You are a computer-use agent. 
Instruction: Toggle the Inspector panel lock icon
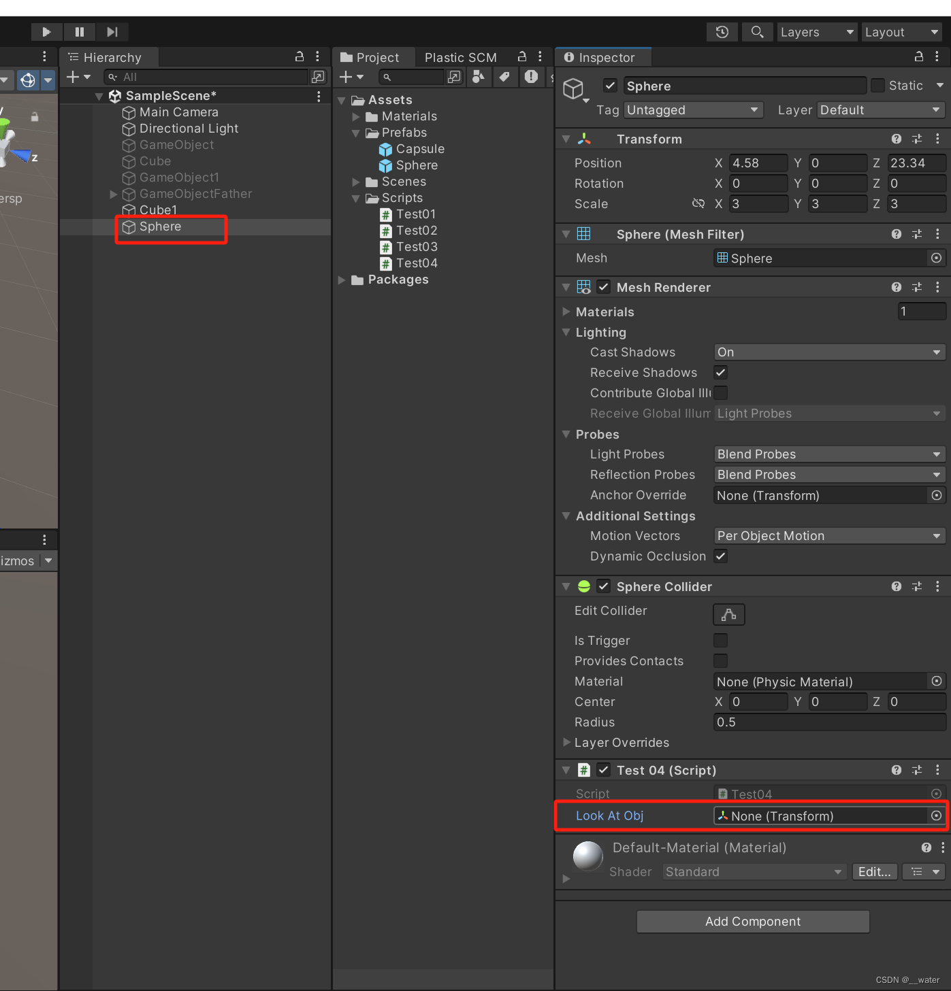(x=919, y=56)
